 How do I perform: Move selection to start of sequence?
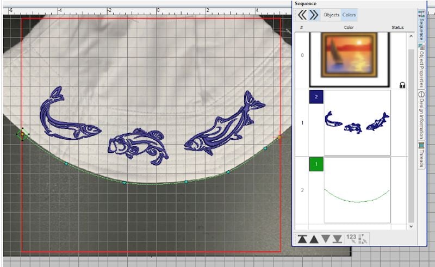pyautogui.click(x=302, y=238)
